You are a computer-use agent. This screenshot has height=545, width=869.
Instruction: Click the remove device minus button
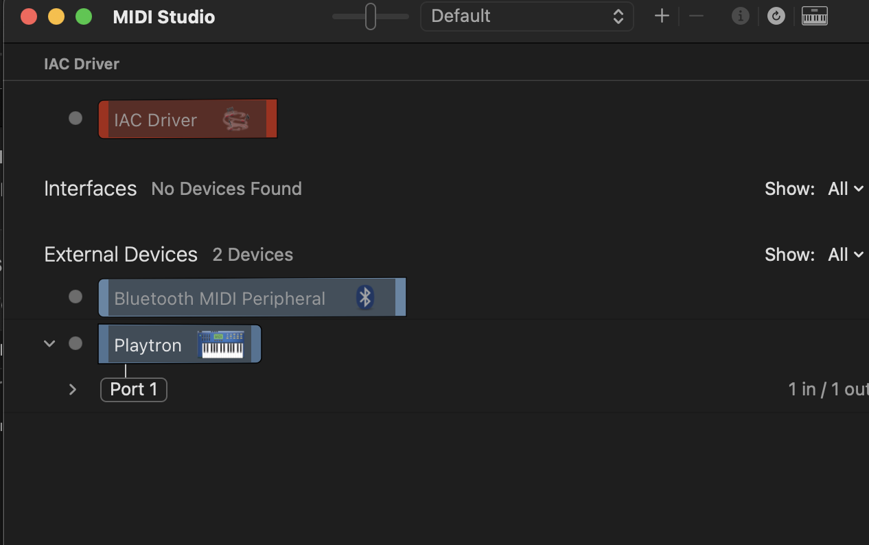(x=696, y=16)
